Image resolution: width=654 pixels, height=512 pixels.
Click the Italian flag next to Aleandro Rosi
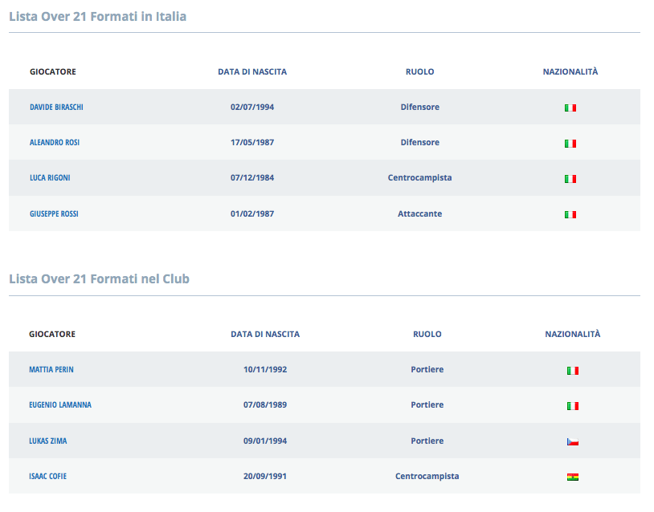click(570, 143)
